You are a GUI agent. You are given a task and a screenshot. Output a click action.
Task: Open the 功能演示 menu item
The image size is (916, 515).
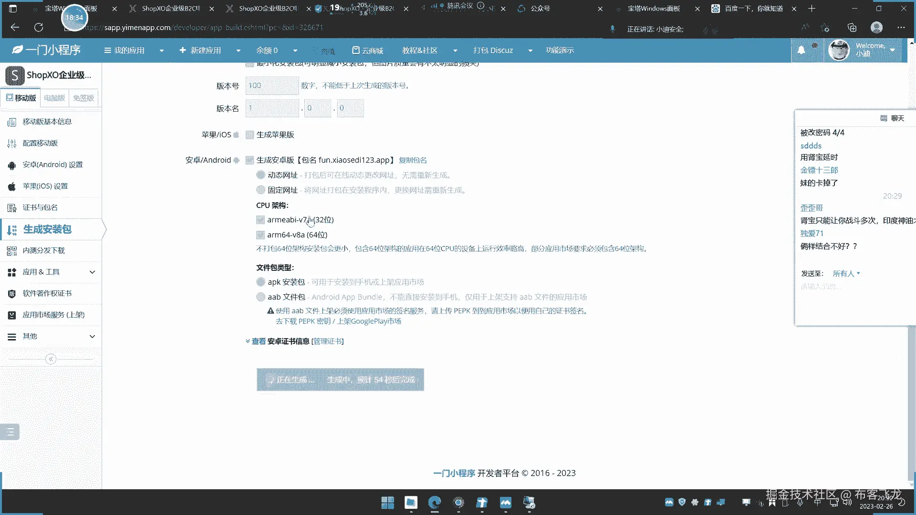tap(560, 50)
